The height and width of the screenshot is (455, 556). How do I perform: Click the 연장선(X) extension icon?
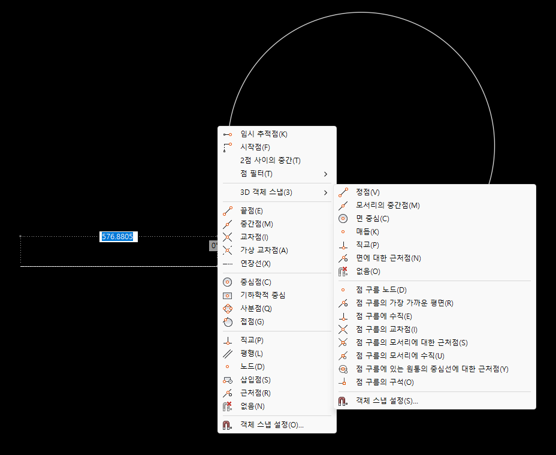tap(228, 264)
